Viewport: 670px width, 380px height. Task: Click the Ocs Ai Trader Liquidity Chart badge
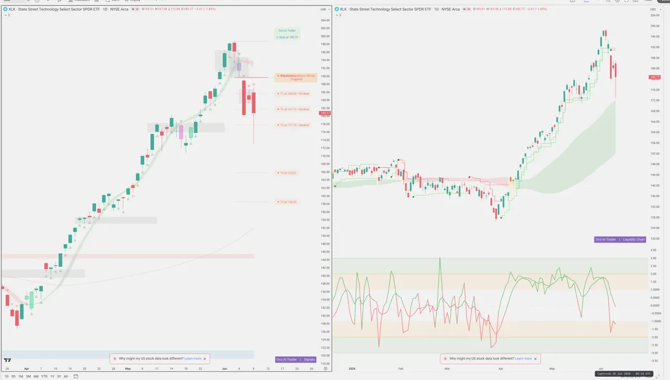pos(620,240)
